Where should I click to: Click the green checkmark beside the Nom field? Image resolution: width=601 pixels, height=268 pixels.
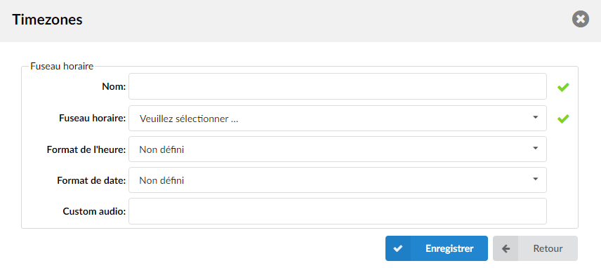[563, 88]
